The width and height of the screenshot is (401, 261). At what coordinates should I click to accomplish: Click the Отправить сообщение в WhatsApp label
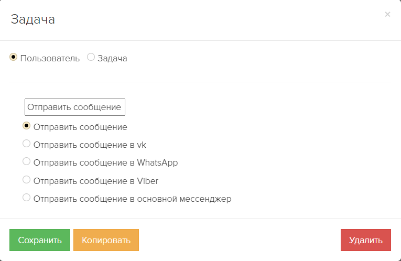tap(105, 163)
